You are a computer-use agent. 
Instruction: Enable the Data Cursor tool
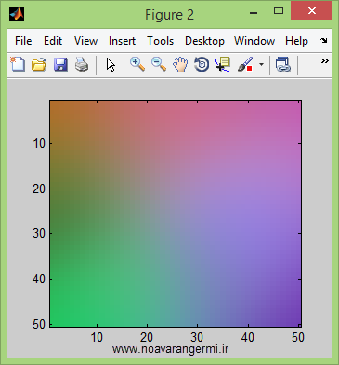(x=223, y=64)
